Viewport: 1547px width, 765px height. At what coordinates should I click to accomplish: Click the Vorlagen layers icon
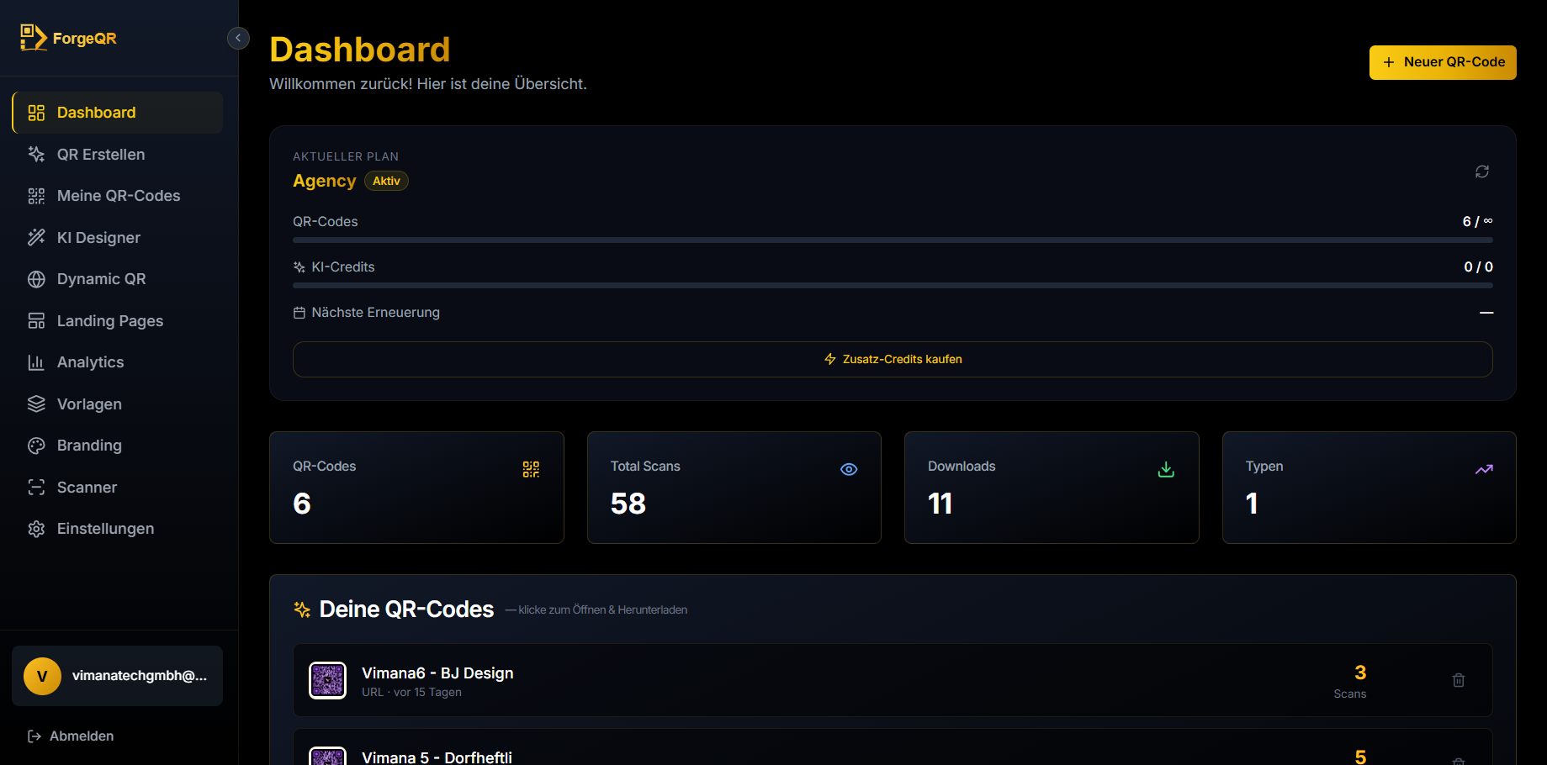coord(36,404)
